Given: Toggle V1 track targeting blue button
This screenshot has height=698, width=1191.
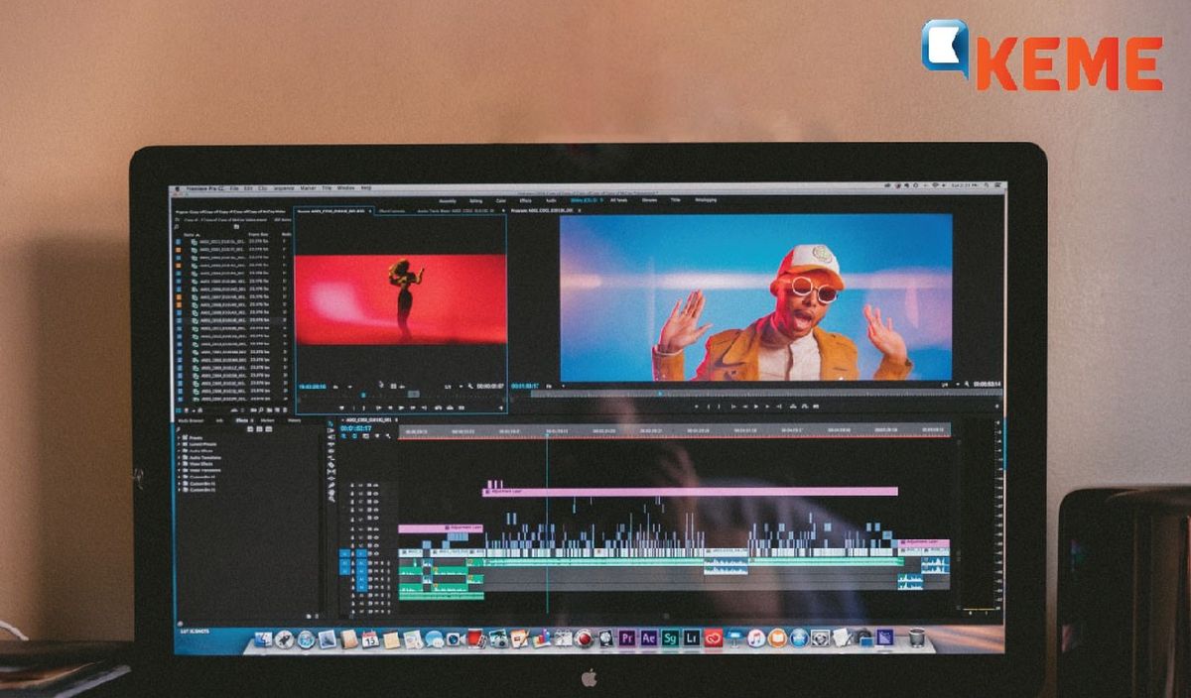Looking at the screenshot, I should (x=361, y=553).
